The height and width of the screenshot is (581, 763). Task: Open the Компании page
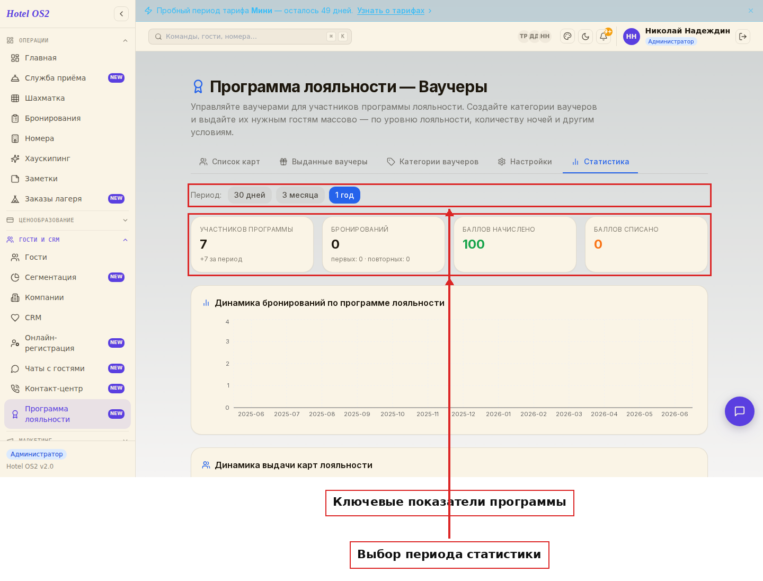67,297
